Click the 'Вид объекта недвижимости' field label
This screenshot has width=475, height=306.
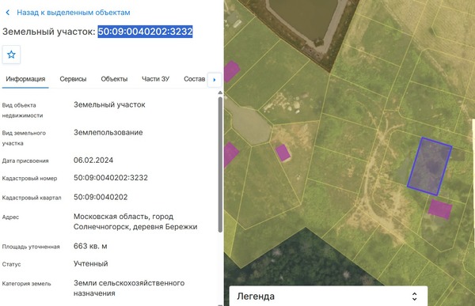(22, 110)
